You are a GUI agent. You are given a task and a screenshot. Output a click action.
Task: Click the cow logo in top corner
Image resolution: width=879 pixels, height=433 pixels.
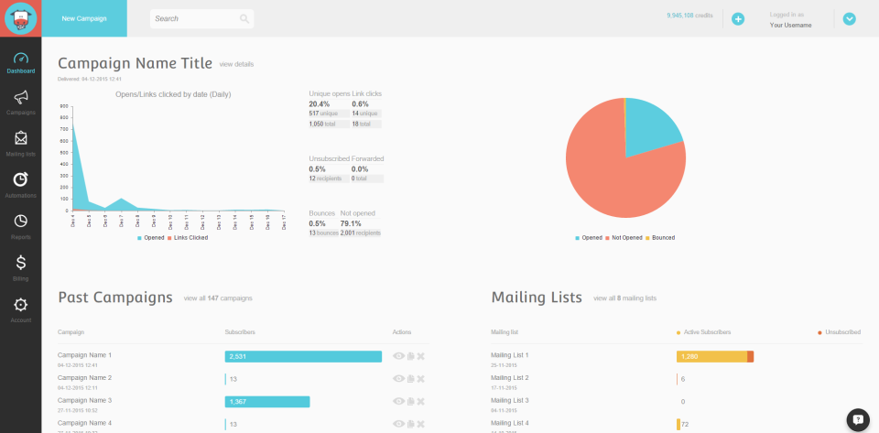tap(21, 18)
